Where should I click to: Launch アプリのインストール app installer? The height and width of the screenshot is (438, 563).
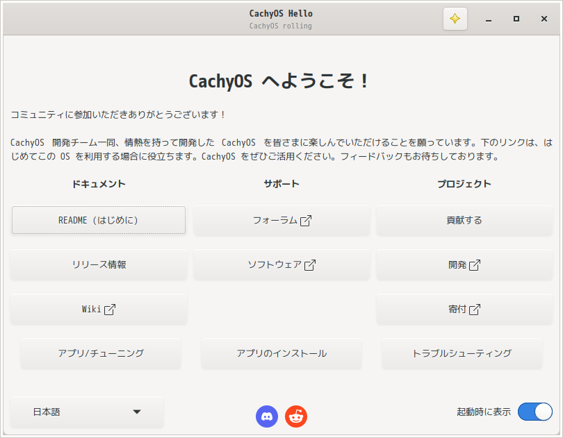(x=281, y=353)
